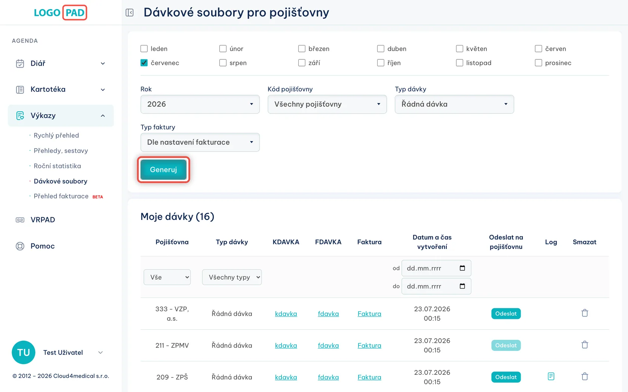This screenshot has width=628, height=392.
Task: Download kdavka file for 209 - ZPŠ
Action: click(286, 377)
